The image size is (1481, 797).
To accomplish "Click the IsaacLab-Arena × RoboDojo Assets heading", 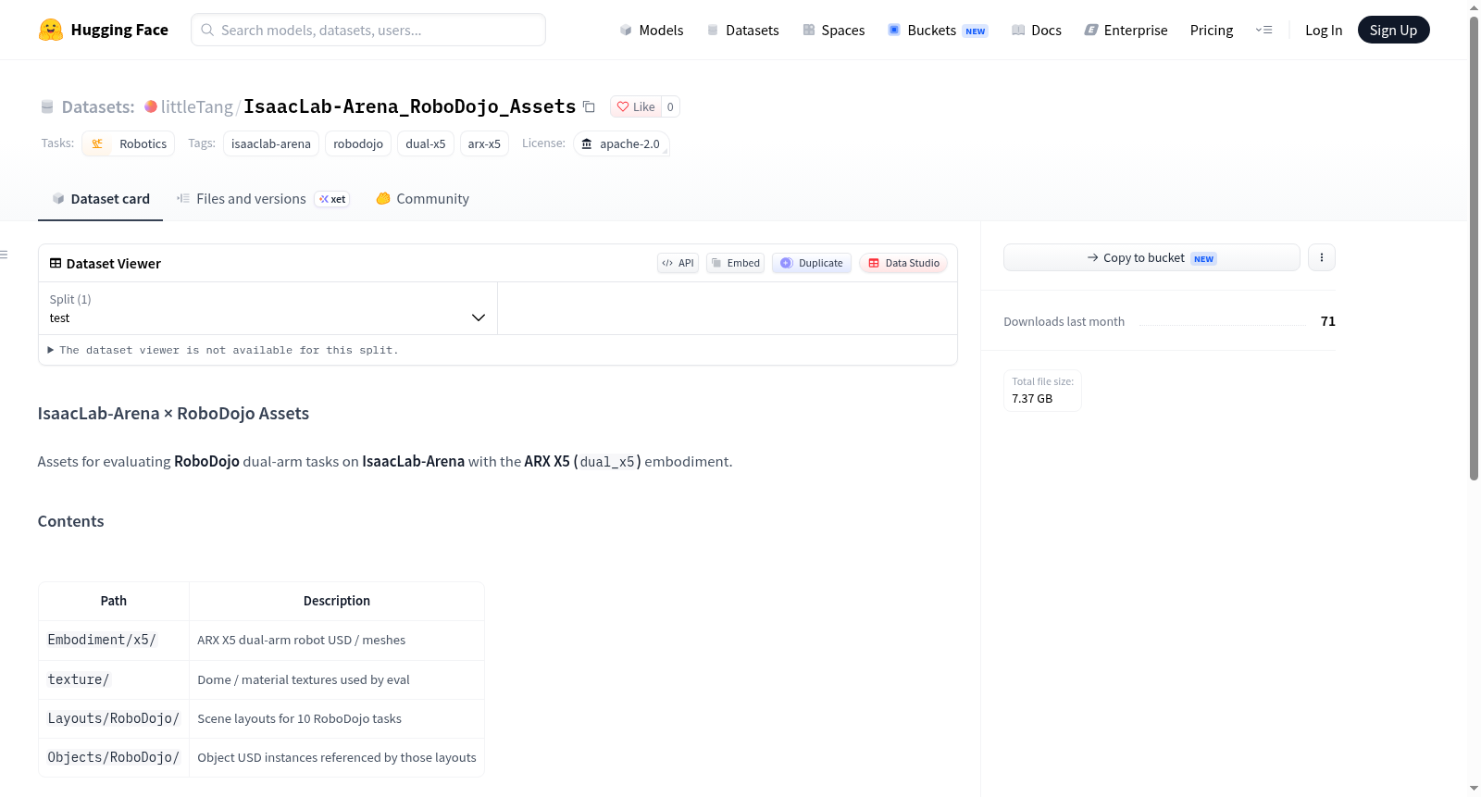I will (x=173, y=414).
